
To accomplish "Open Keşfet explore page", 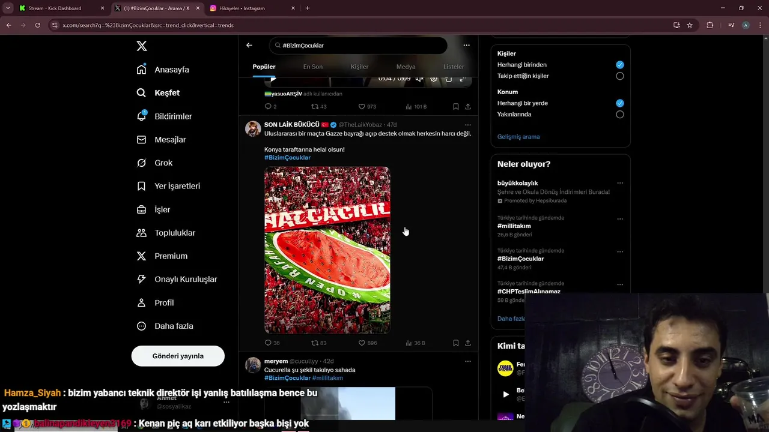I will coord(158,93).
